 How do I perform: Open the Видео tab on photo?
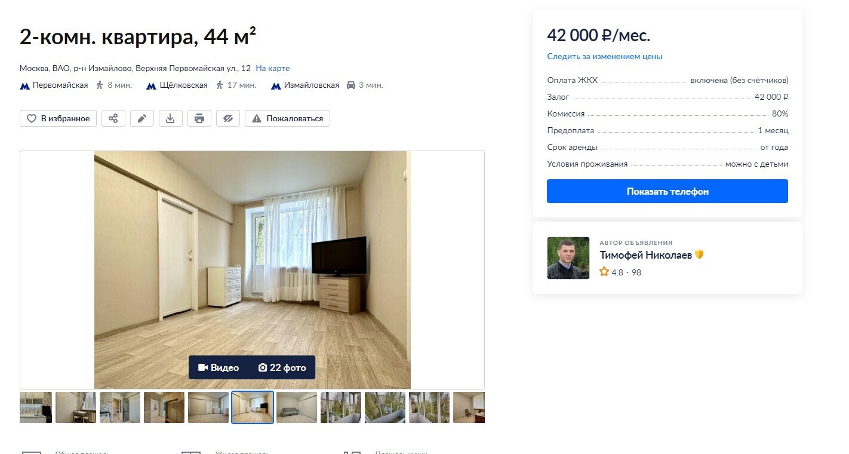219,367
